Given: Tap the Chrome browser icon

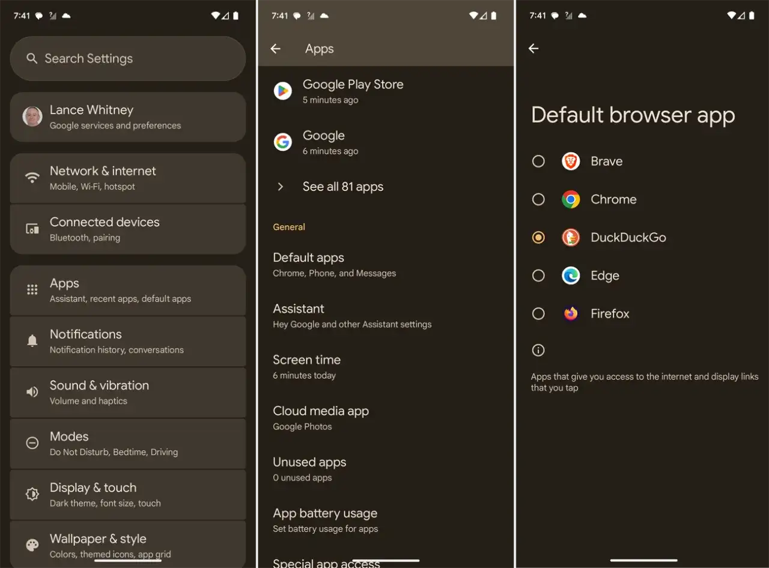Looking at the screenshot, I should point(571,199).
